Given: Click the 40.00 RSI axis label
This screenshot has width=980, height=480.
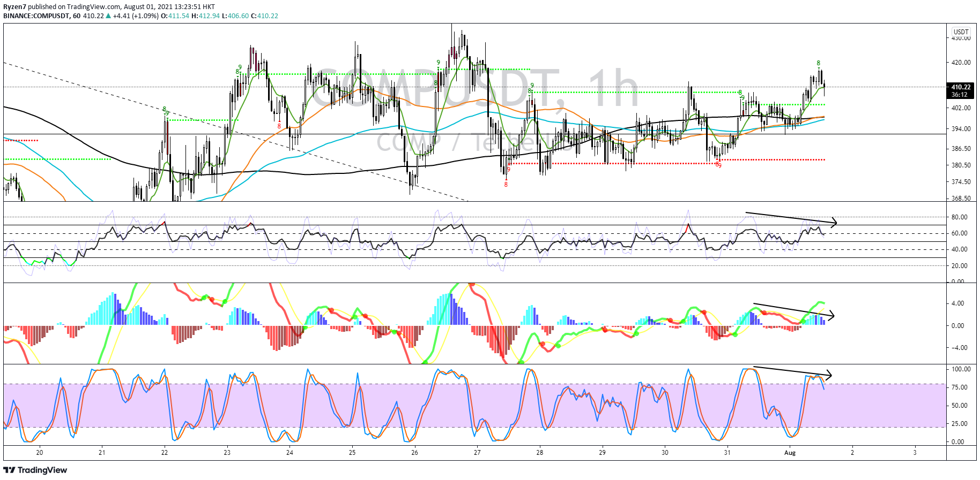Looking at the screenshot, I should coord(960,249).
